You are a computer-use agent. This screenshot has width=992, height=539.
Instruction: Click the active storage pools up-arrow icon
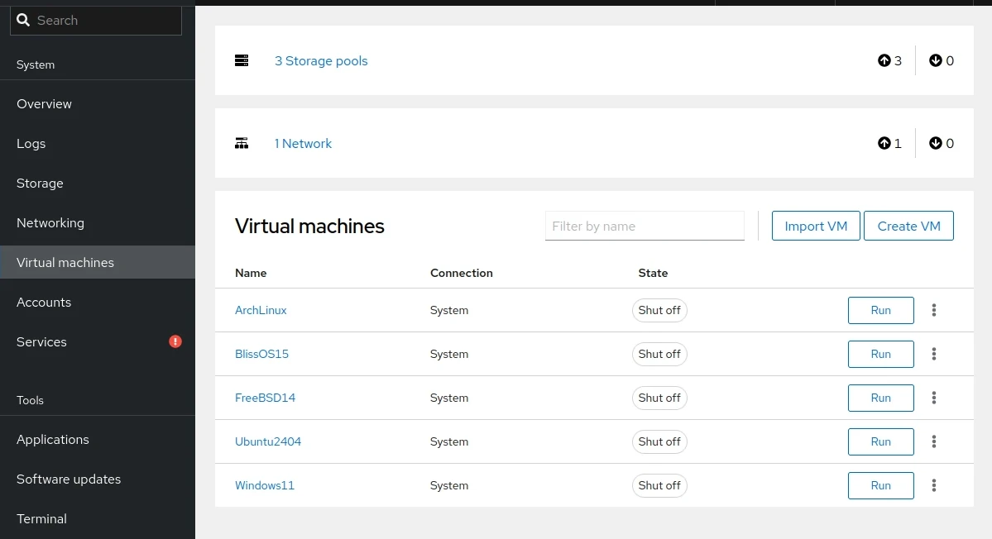tap(884, 60)
